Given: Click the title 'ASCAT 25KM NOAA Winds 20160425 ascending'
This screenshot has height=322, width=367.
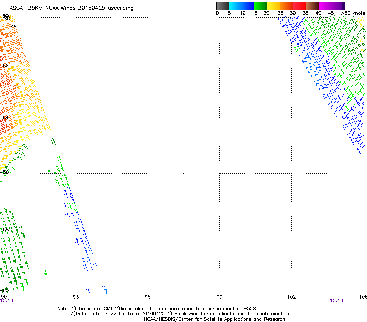Looking at the screenshot, I should [x=71, y=8].
